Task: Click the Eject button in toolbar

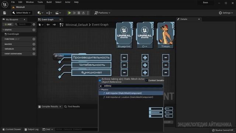Action: pyautogui.click(x=83, y=13)
